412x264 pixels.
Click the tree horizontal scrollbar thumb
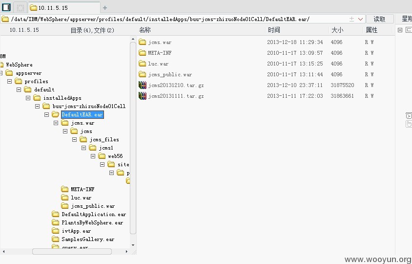pyautogui.click(x=72, y=252)
